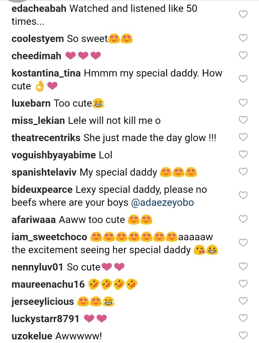This screenshot has width=259, height=343.
Task: Like iam_sweetchoco's excitement comment
Action: tap(244, 243)
